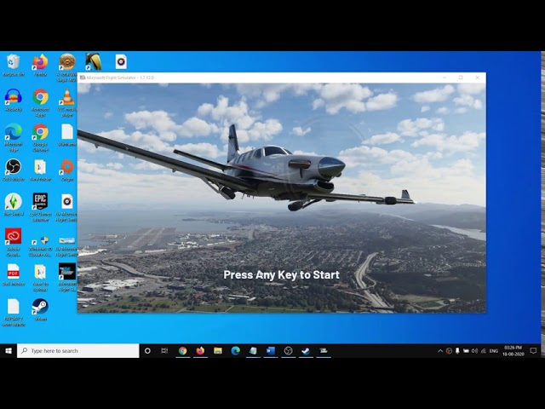Open the Adobe Creative Cloud desktop shortcut

click(14, 242)
